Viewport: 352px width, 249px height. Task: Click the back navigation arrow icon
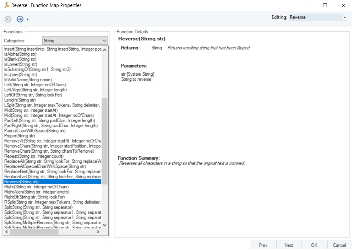click(x=8, y=19)
